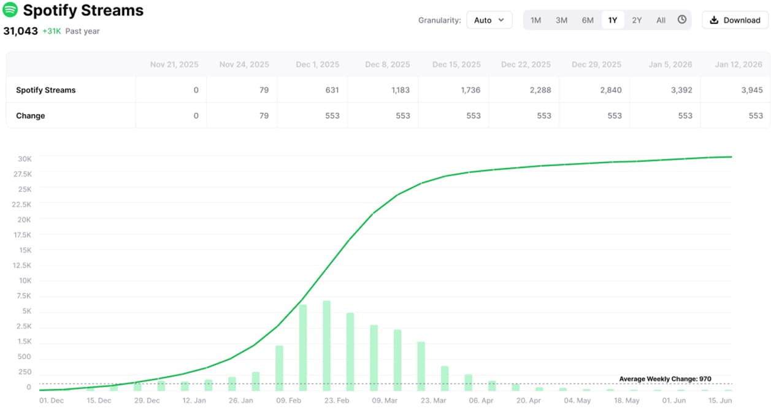Open the custom date range clock icon
Viewport: 771px width, 409px height.
pyautogui.click(x=682, y=20)
